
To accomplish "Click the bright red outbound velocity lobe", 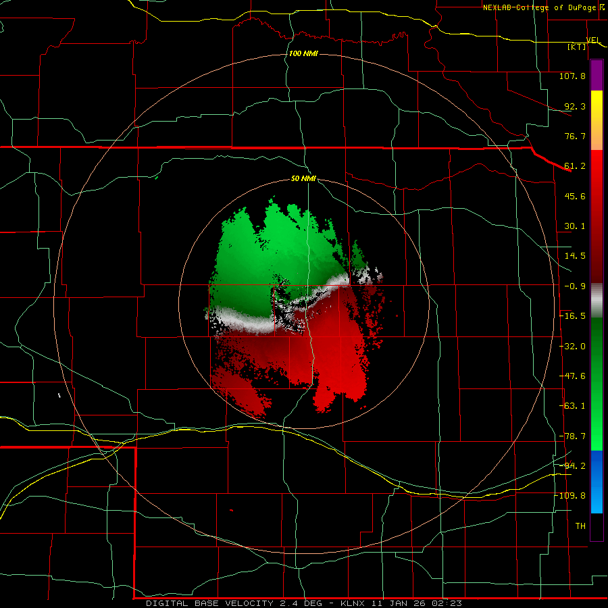I will click(x=339, y=349).
